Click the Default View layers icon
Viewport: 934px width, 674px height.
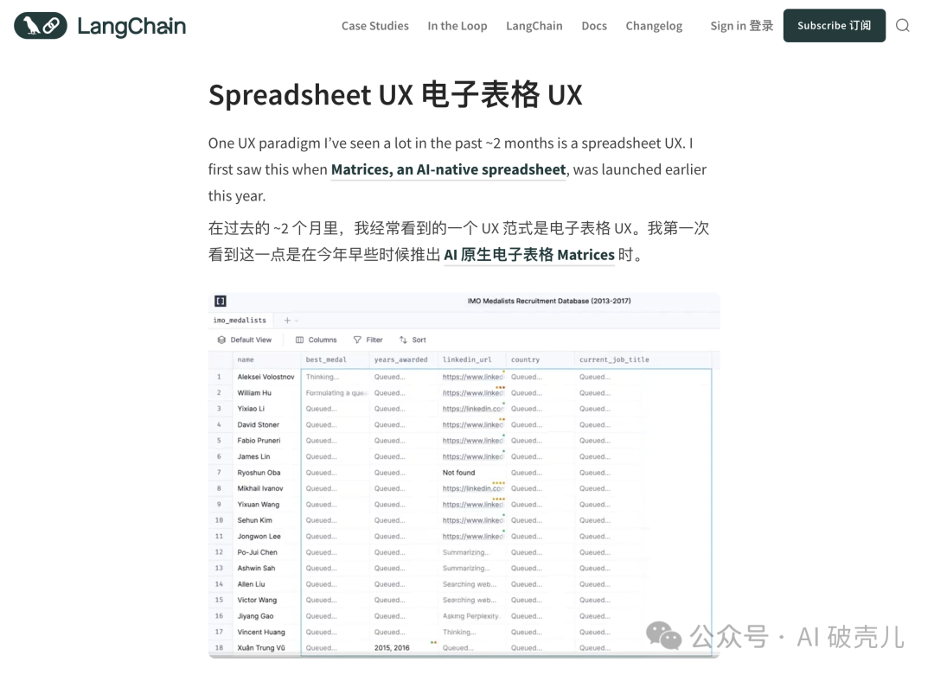click(x=221, y=340)
